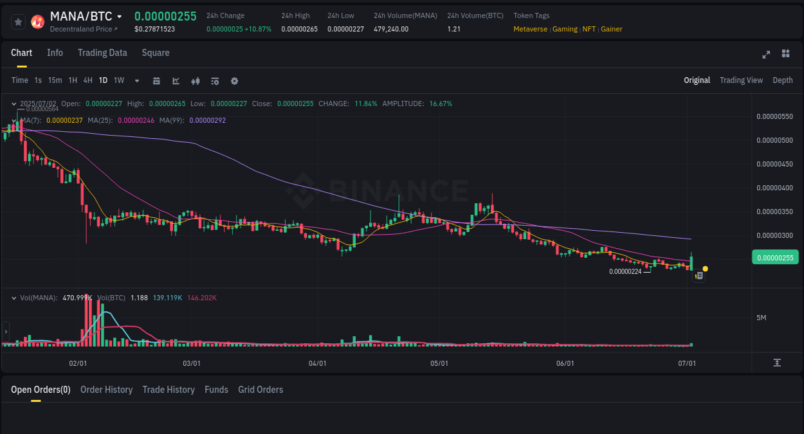804x434 pixels.
Task: Open the extra timeframe dropdown arrow
Action: pyautogui.click(x=136, y=80)
